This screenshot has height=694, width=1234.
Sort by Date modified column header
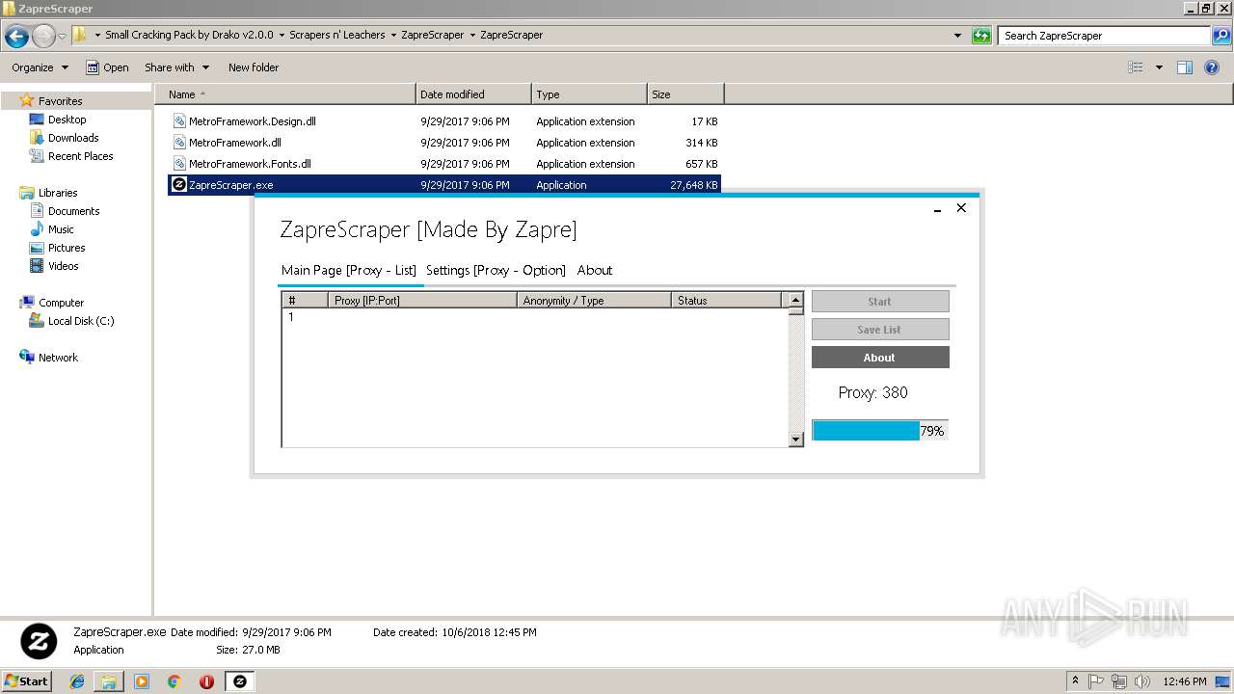click(x=473, y=94)
